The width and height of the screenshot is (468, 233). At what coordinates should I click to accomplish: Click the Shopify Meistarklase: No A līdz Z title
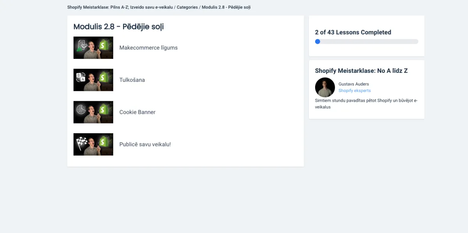[x=361, y=71]
